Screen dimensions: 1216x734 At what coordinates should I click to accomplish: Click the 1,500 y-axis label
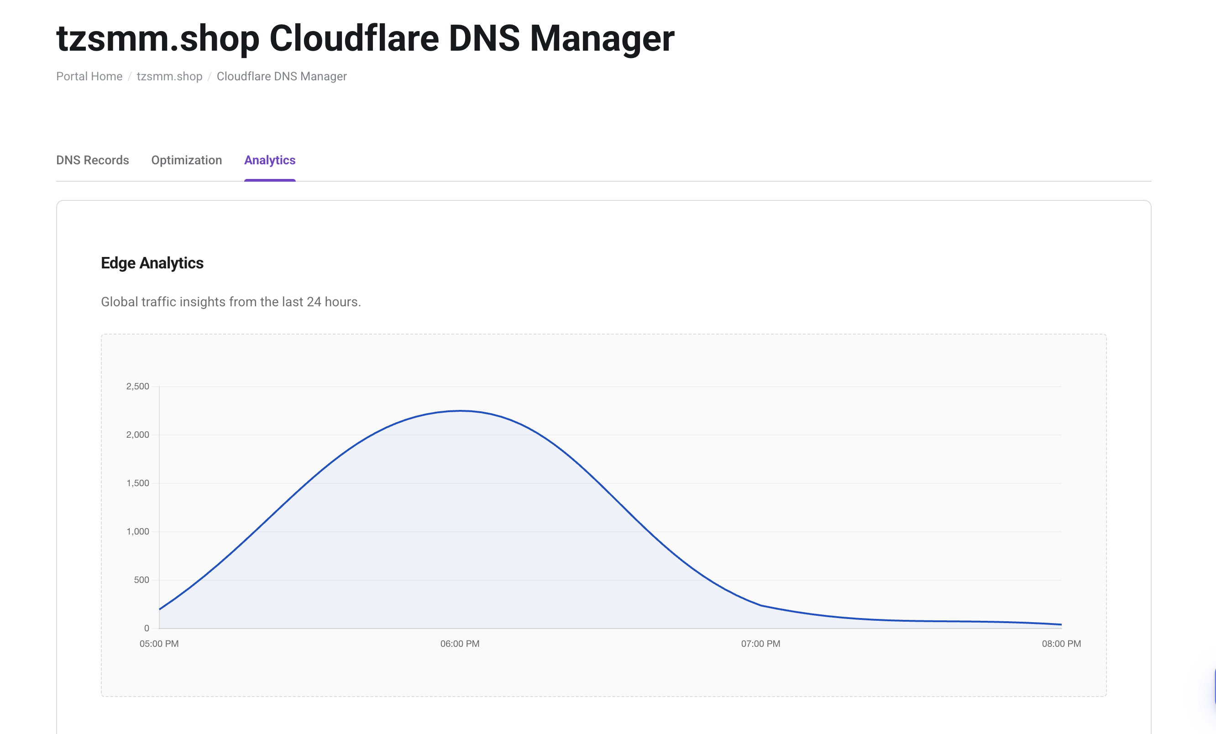tap(137, 483)
